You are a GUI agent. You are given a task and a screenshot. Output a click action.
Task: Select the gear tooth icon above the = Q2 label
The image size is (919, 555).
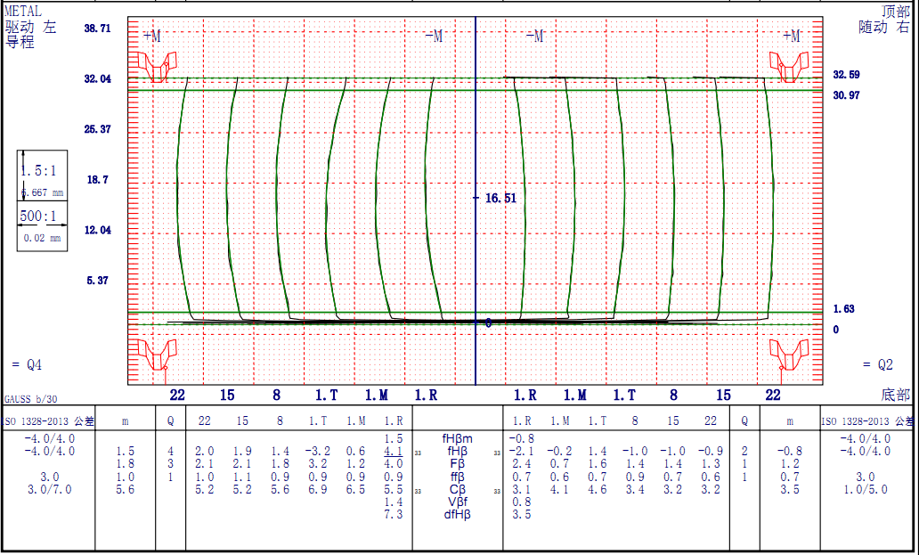point(789,355)
